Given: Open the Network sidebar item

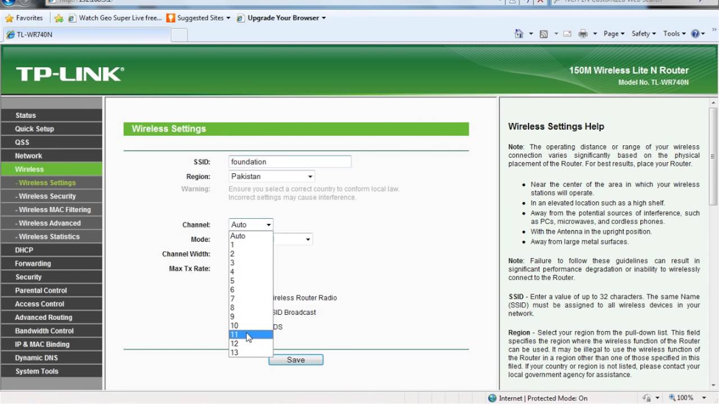Looking at the screenshot, I should click(x=51, y=155).
